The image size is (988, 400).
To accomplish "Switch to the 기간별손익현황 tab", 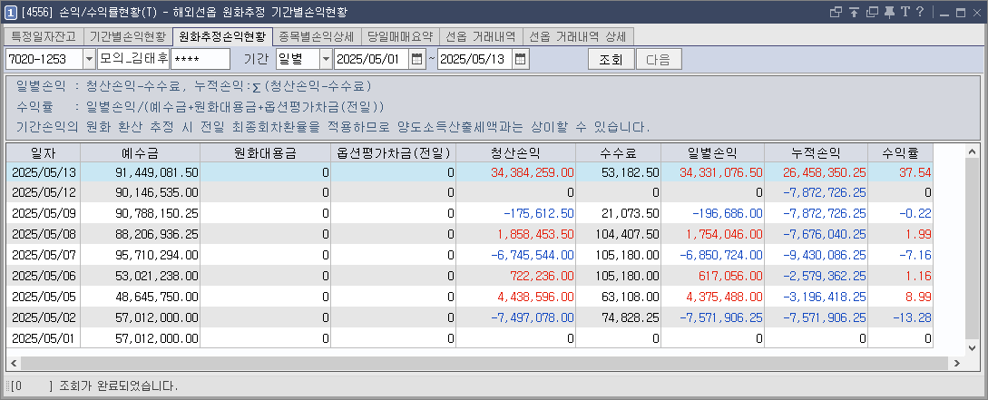I will click(128, 36).
